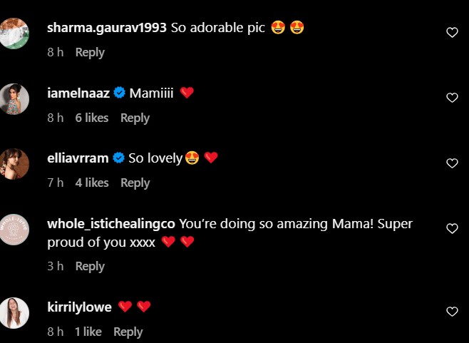Open the 1 like list for kirrilylowe

(88, 332)
